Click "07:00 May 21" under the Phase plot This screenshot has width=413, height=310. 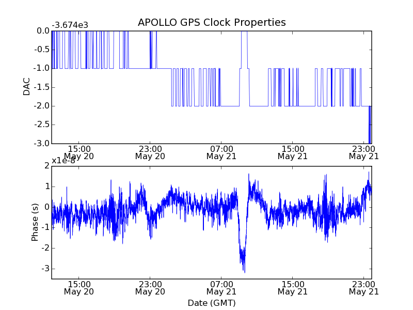click(221, 288)
